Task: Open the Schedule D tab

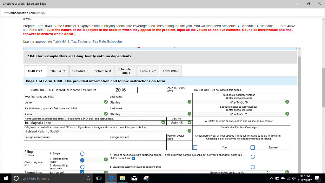Action: (103, 71)
